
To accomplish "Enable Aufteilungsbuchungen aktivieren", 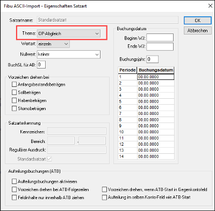I will (x=14, y=181).
